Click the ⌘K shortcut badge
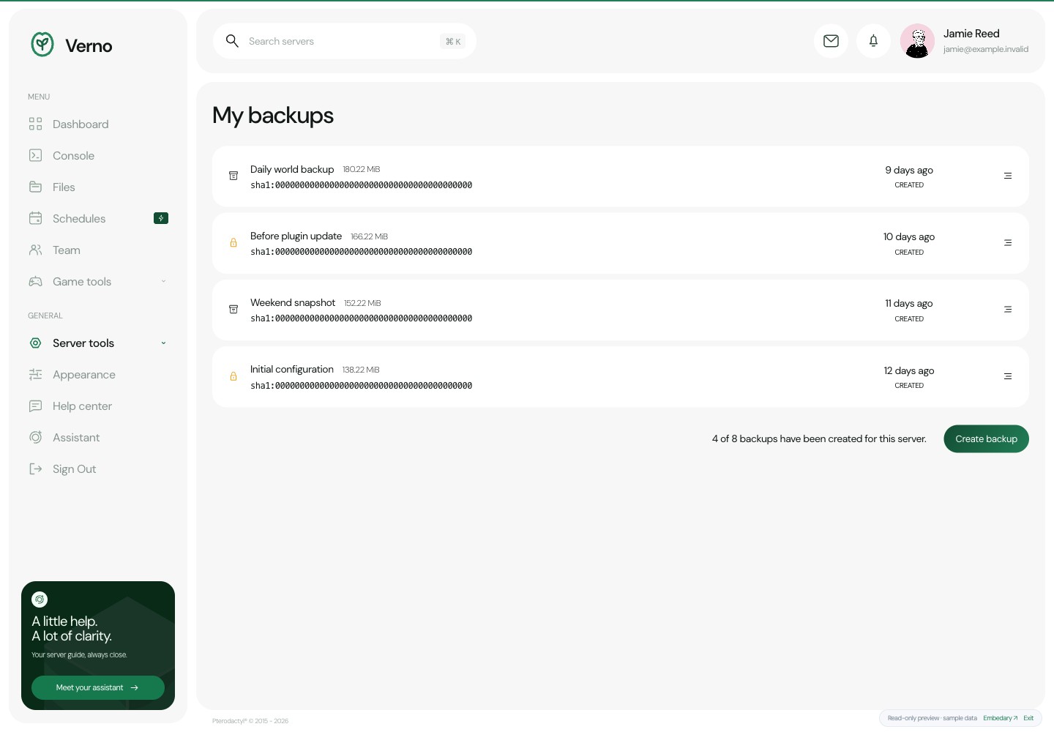This screenshot has width=1054, height=732. [x=453, y=41]
